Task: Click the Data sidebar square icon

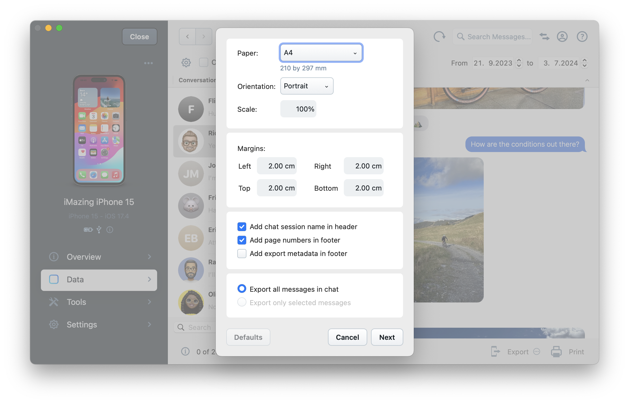Action: 54,279
